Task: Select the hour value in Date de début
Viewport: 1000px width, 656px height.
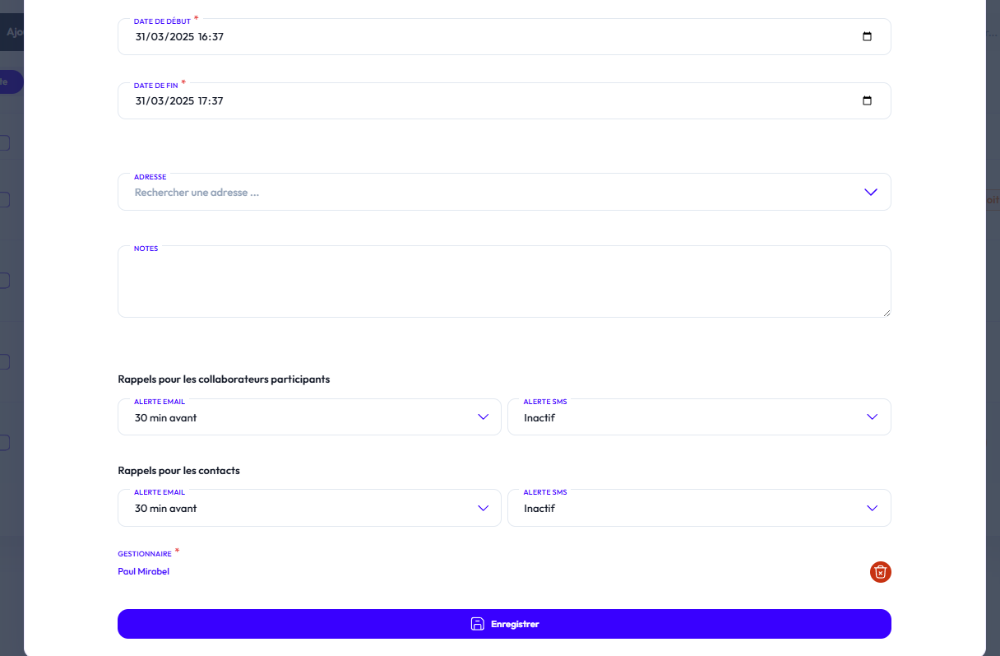Action: tap(204, 37)
